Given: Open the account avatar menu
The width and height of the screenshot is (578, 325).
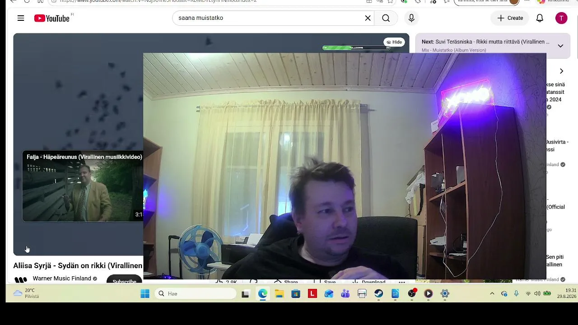Looking at the screenshot, I should coord(561,18).
